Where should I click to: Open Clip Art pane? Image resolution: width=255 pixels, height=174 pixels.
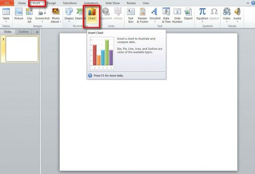(29, 15)
